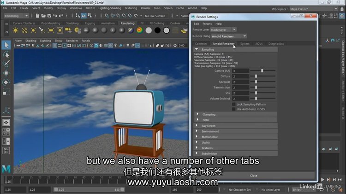The image size is (346, 194).
Task: Click the Diffuse samples slider handle
Action: [256, 76]
